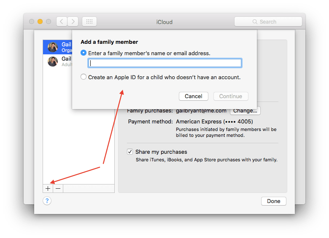
Task: Cancel the Add a family member dialog
Action: [x=194, y=96]
